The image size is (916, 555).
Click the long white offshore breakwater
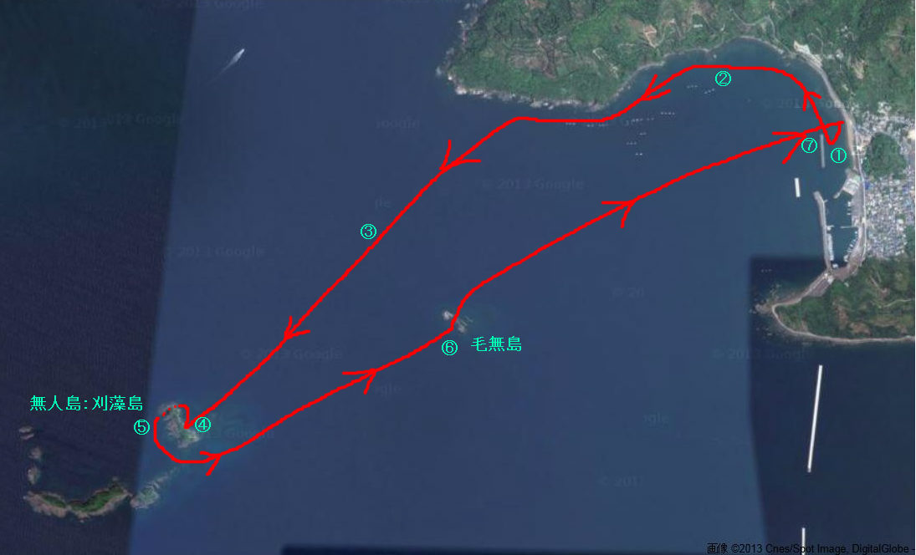pyautogui.click(x=815, y=419)
